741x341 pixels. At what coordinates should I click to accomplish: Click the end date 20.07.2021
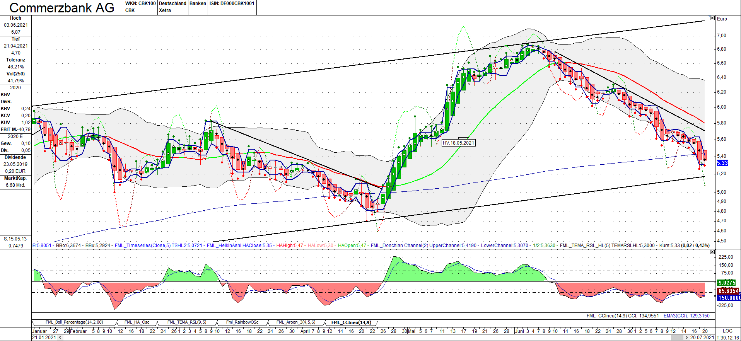pyautogui.click(x=702, y=338)
